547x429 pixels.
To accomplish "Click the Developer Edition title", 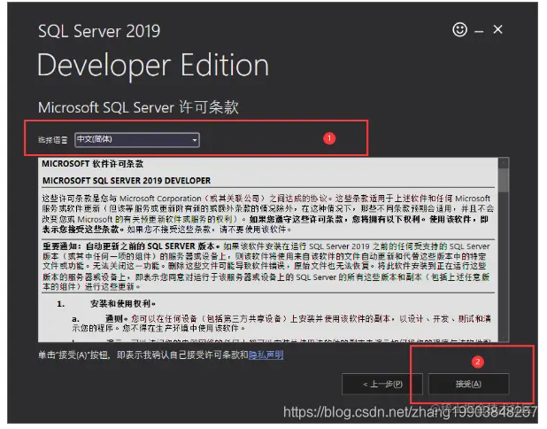I will point(153,66).
